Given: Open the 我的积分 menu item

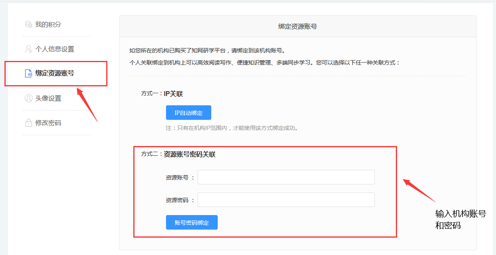Looking at the screenshot, I should pos(48,25).
